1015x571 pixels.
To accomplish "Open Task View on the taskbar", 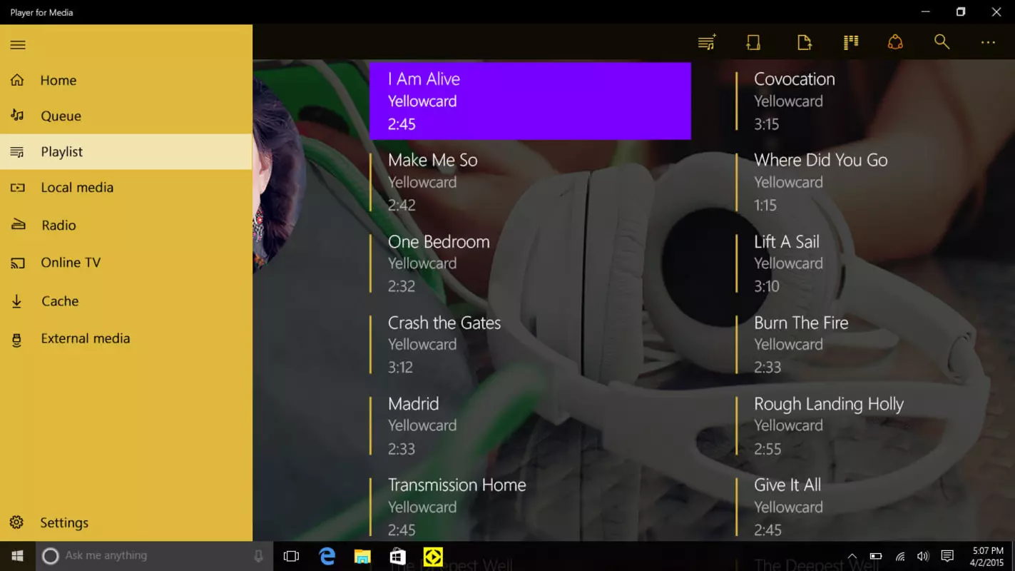I will point(291,556).
